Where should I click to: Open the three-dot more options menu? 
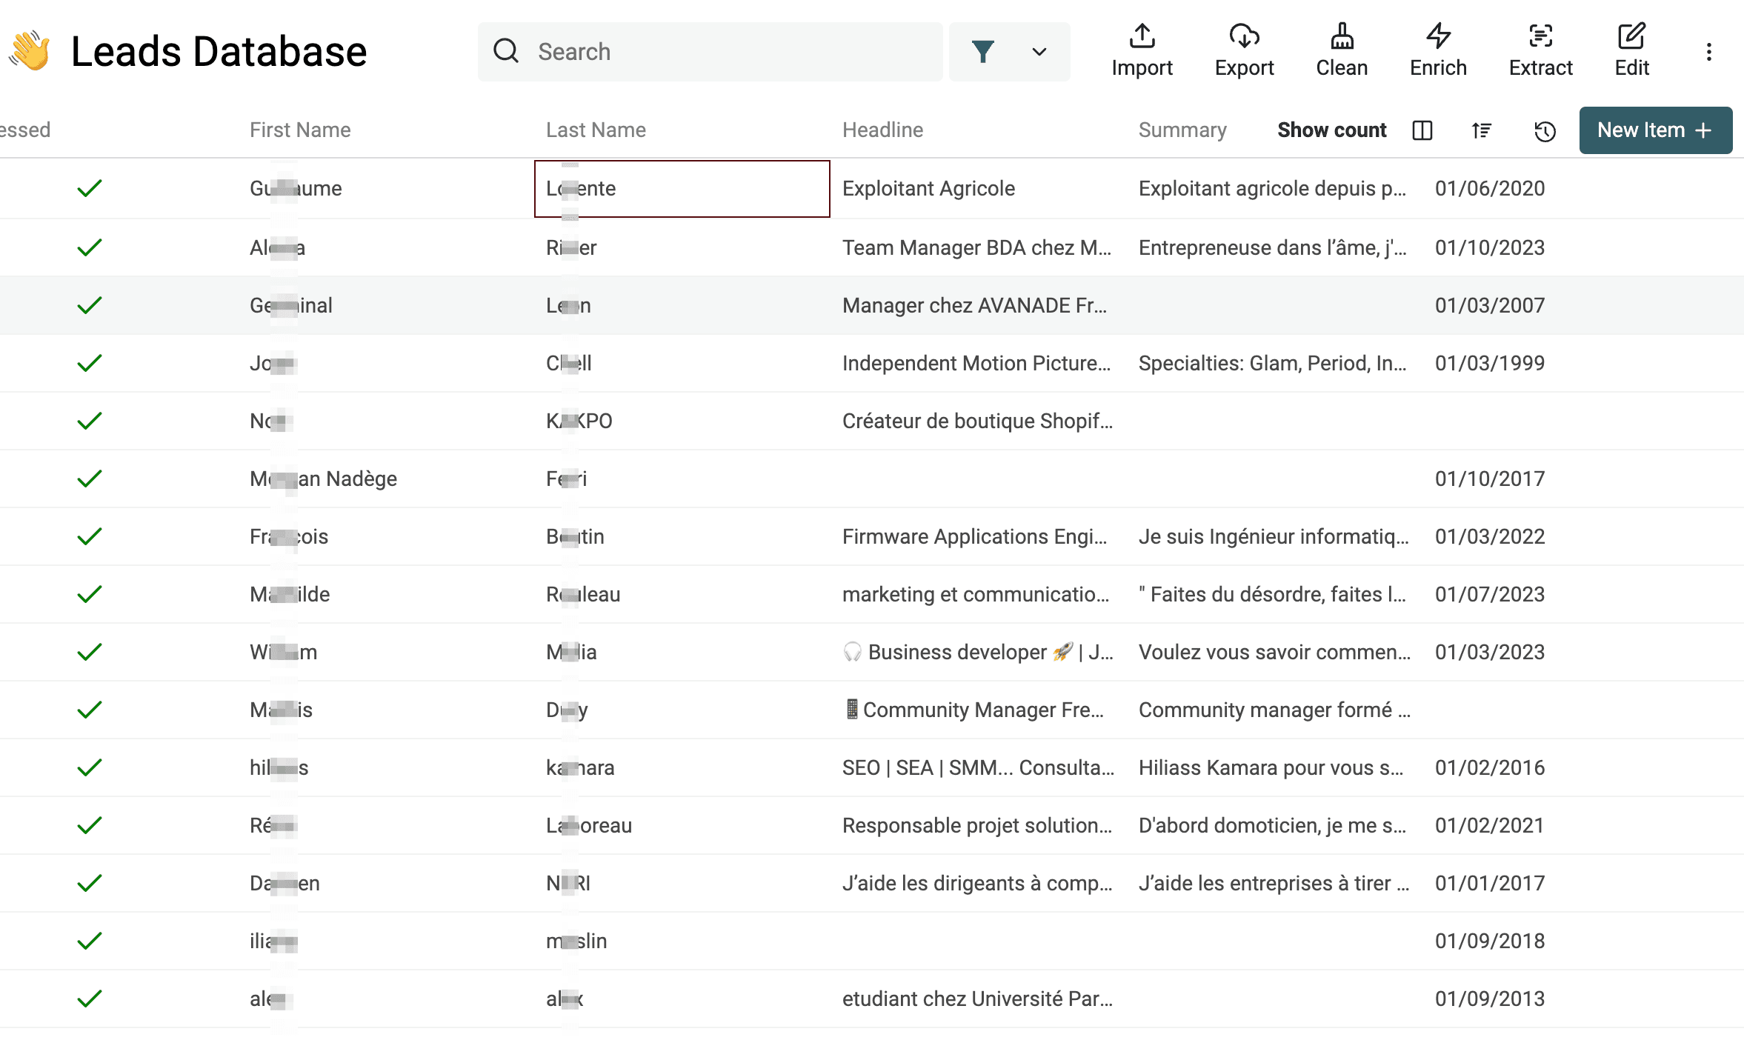[x=1708, y=52]
